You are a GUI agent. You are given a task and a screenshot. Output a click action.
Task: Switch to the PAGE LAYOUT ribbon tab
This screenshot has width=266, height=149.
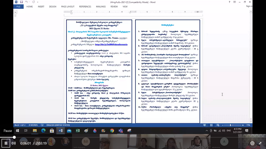click(x=68, y=6)
